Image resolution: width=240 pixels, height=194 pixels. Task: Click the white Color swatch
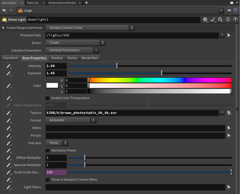[52, 85]
